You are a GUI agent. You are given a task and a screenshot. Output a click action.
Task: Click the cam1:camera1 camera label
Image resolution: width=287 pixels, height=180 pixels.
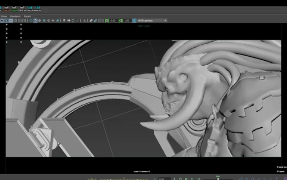(x=142, y=172)
